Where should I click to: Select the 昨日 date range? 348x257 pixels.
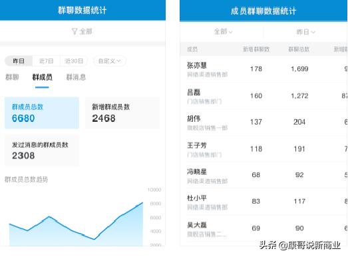[19, 61]
